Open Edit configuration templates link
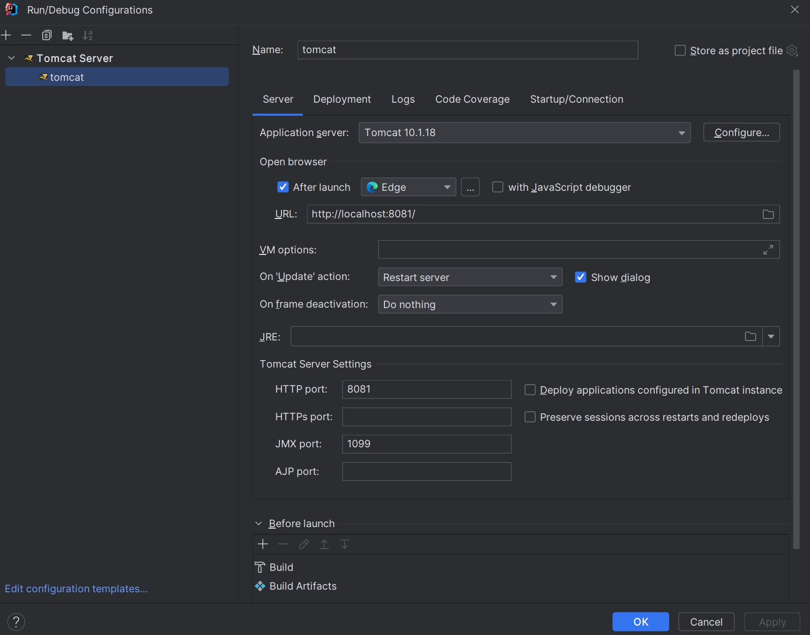This screenshot has height=635, width=810. 76,589
